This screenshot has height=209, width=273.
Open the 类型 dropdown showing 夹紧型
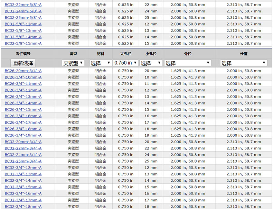[x=73, y=63]
